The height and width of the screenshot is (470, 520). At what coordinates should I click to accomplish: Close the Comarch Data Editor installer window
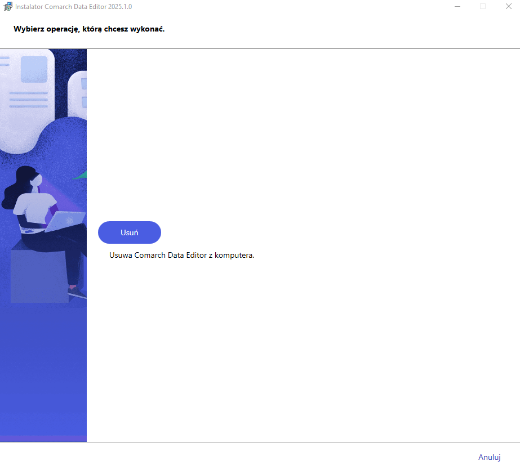pyautogui.click(x=508, y=6)
